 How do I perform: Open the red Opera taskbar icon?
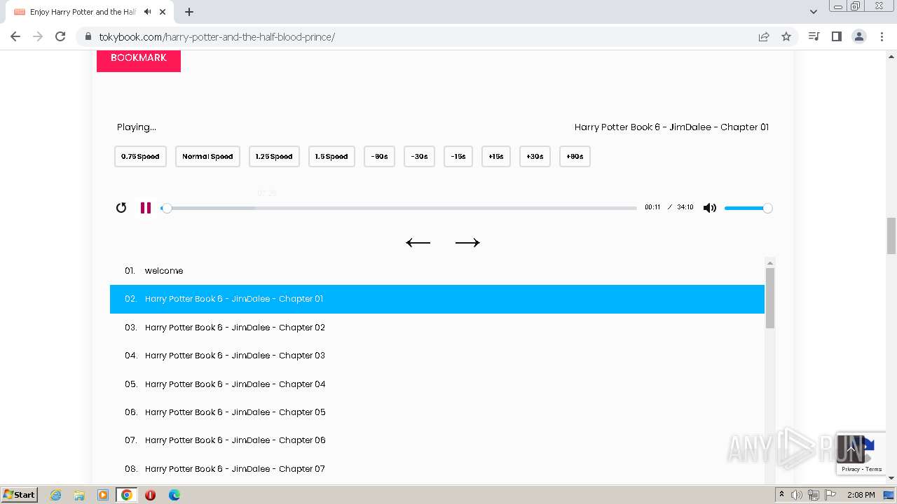(150, 495)
